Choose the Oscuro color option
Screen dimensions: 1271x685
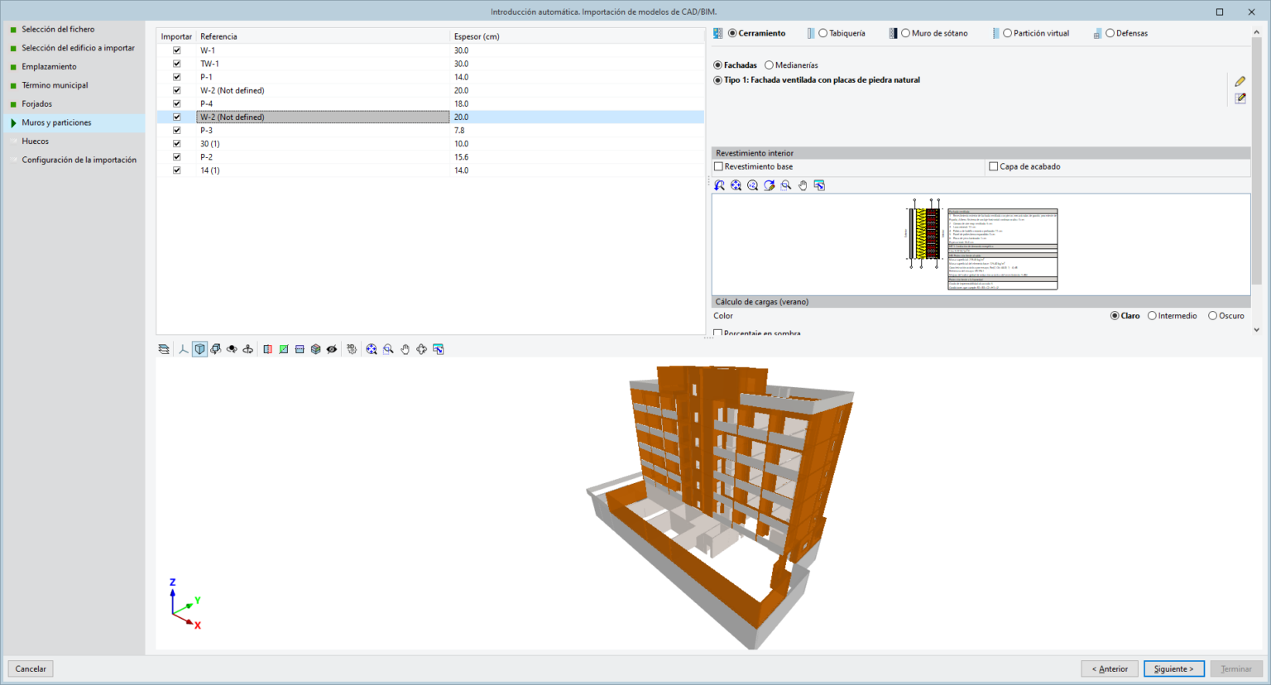[x=1211, y=315]
